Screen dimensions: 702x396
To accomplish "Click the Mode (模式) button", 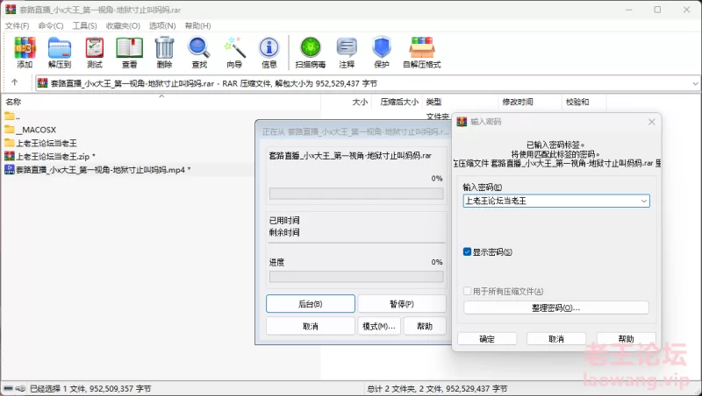I will pyautogui.click(x=379, y=326).
